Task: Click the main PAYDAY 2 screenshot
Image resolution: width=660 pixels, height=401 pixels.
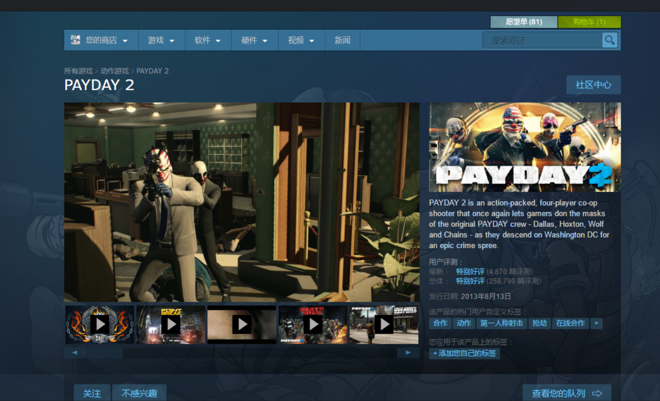Action: (x=242, y=202)
